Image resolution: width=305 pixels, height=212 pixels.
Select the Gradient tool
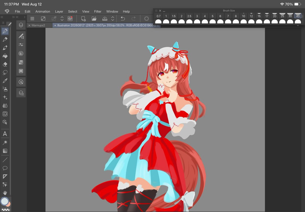click(x=5, y=151)
